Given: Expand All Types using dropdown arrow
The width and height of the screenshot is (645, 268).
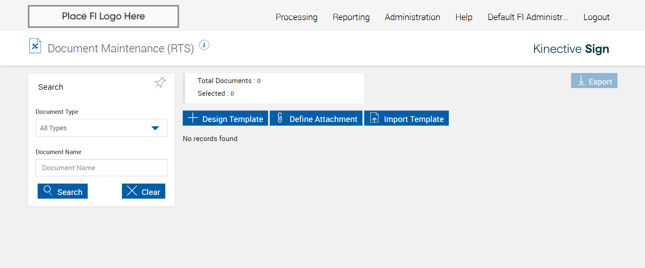Looking at the screenshot, I should (155, 128).
